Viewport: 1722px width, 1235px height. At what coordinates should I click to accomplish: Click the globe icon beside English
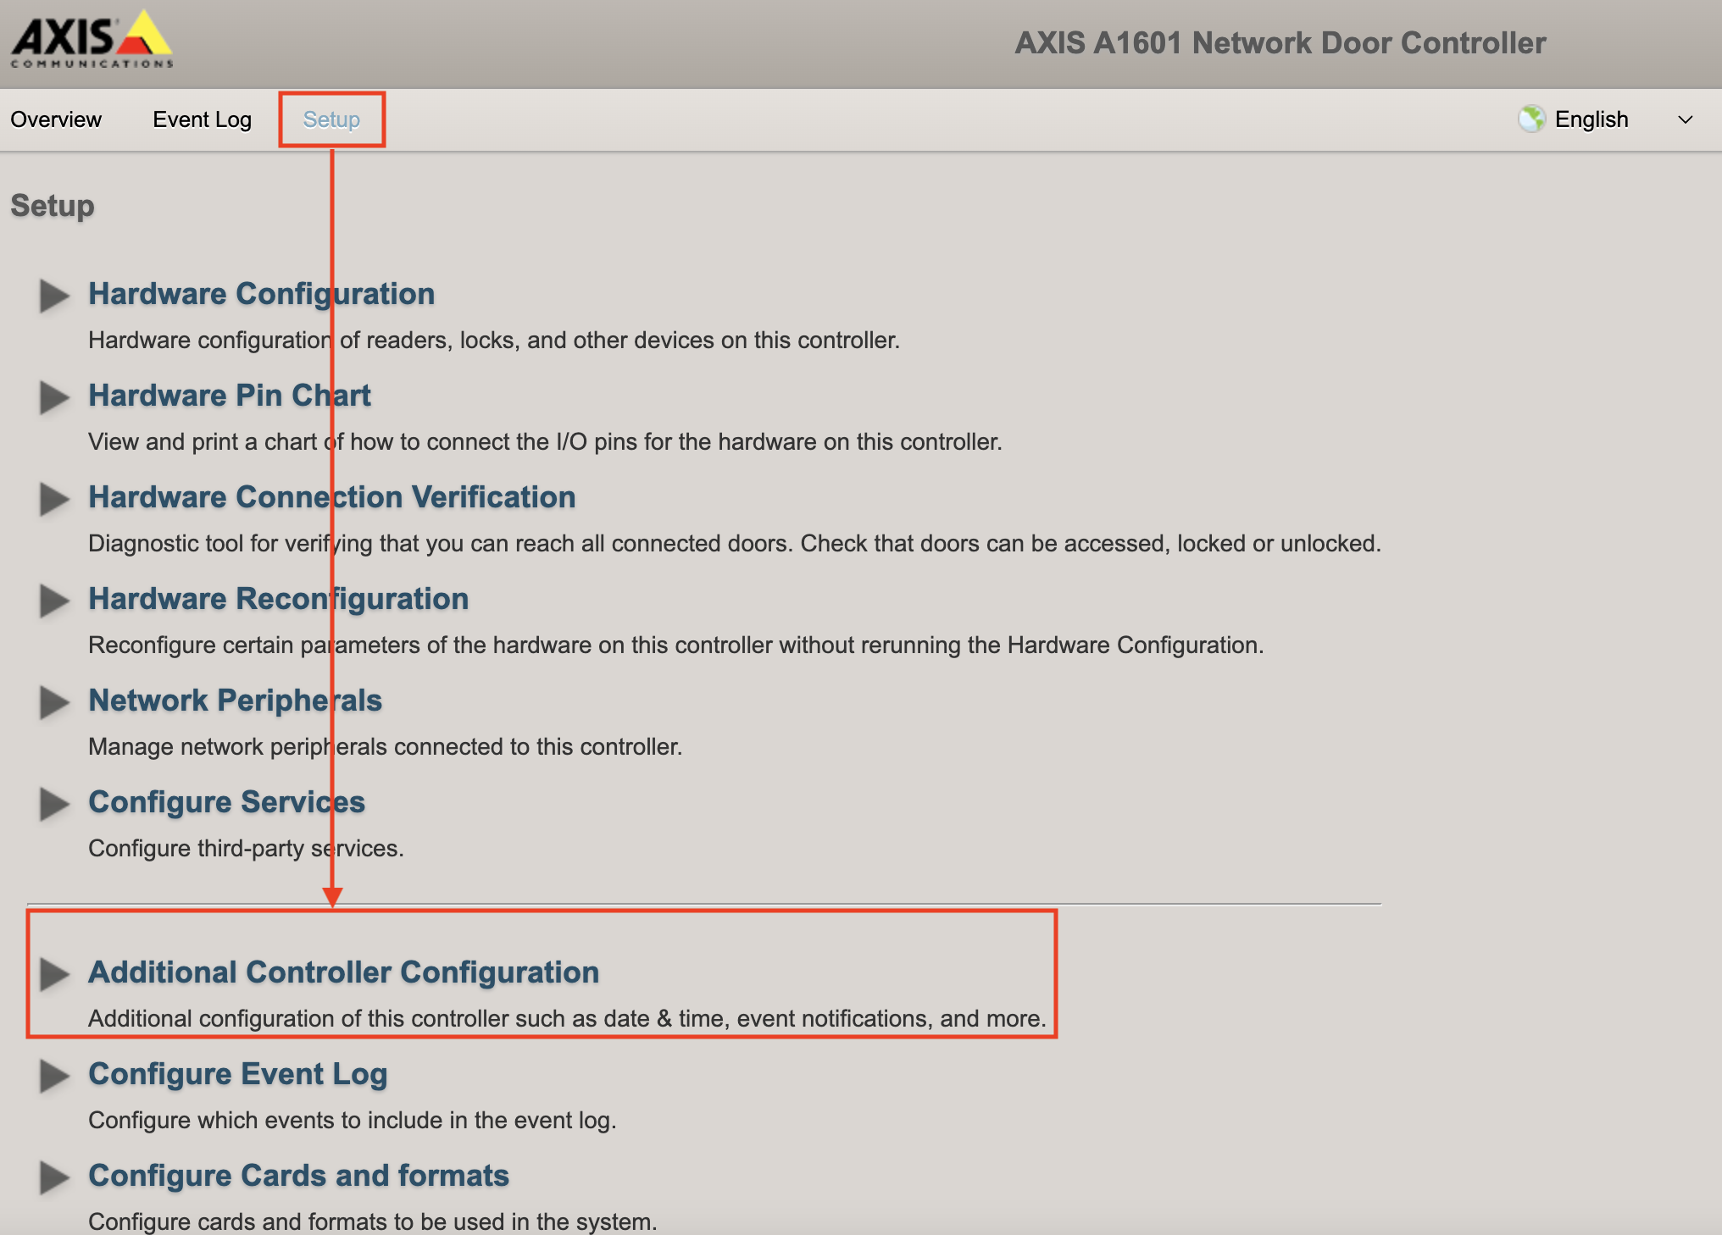1531,119
